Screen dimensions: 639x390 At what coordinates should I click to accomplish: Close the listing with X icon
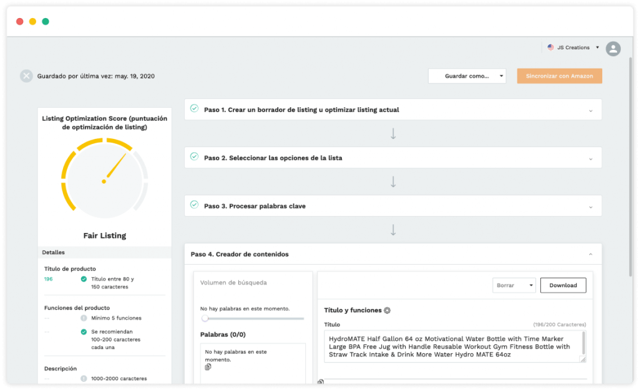26,76
